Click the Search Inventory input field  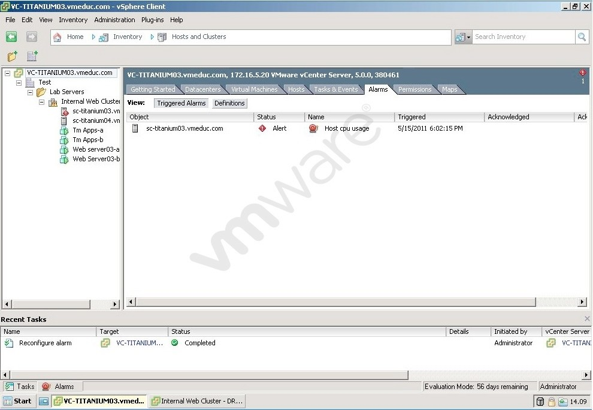pyautogui.click(x=524, y=37)
